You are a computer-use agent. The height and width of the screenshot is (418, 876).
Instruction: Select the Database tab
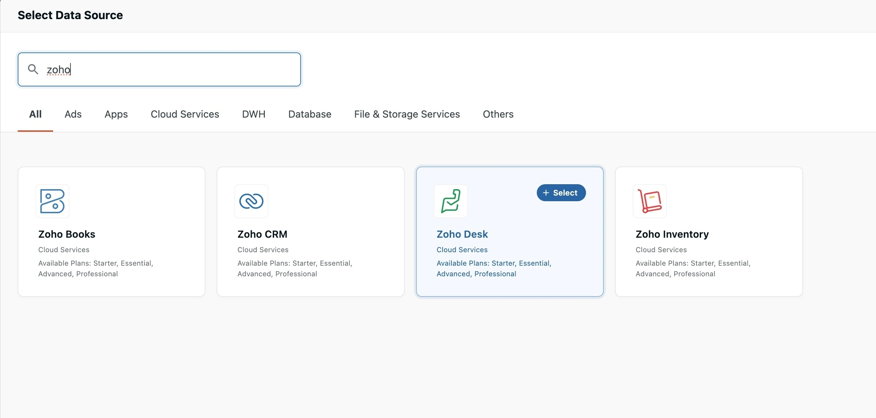(x=309, y=114)
